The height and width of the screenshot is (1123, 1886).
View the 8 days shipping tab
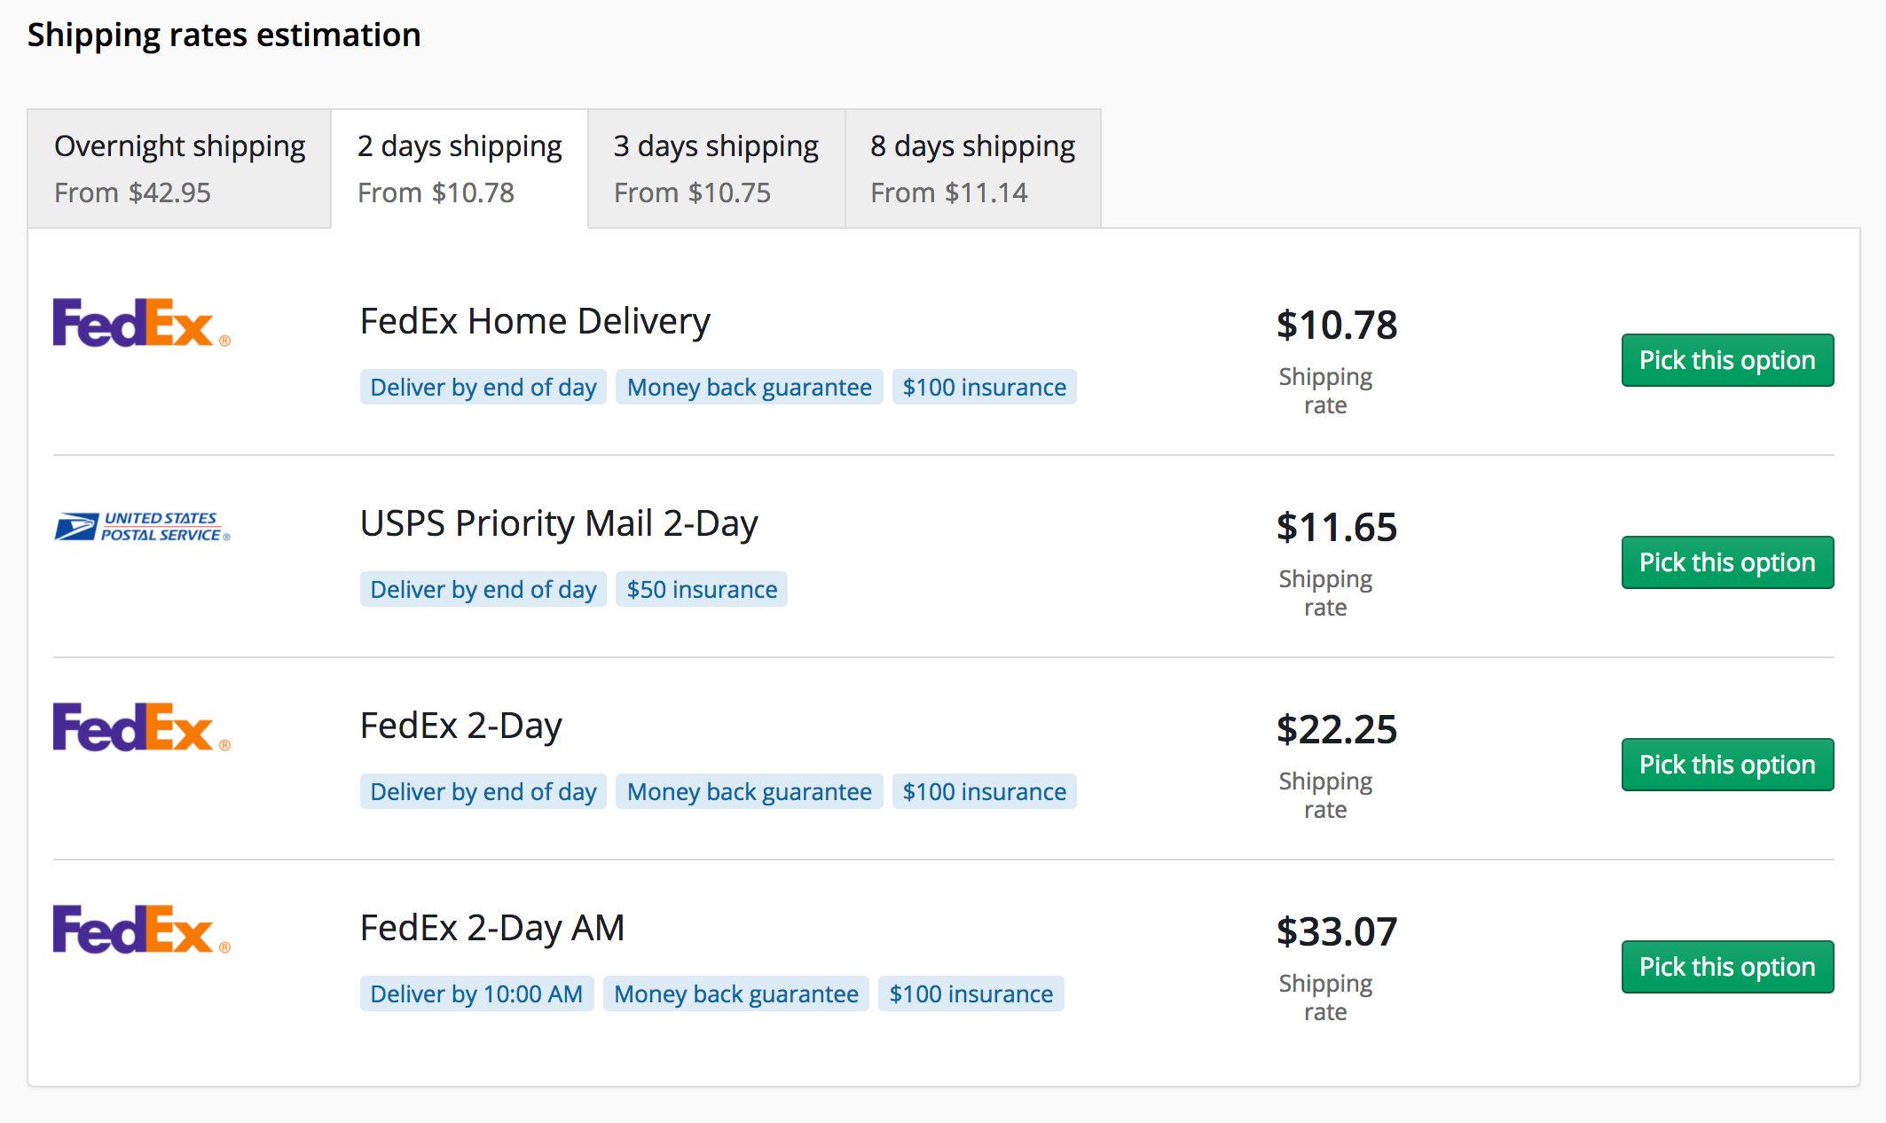(973, 169)
